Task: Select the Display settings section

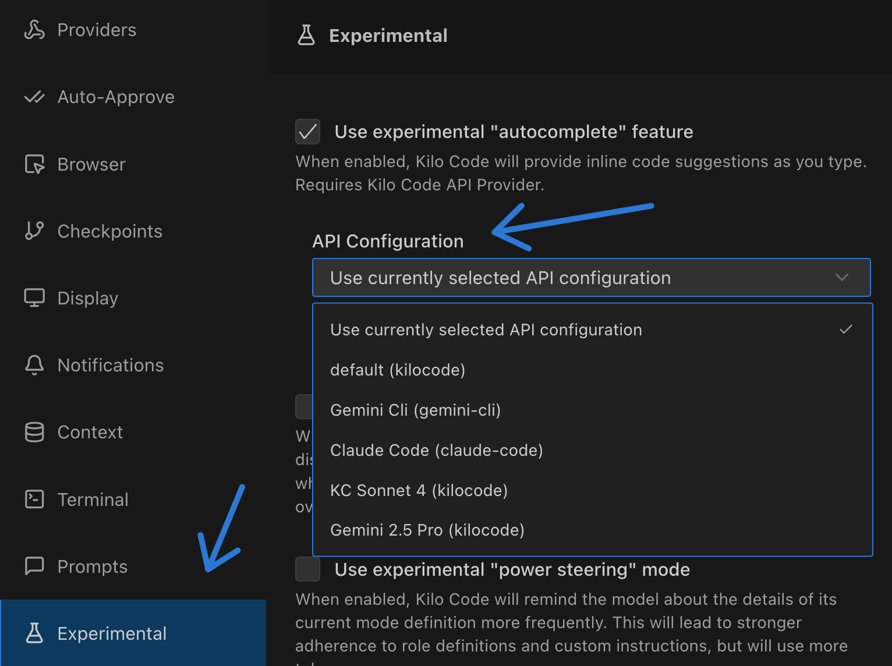Action: (133, 298)
